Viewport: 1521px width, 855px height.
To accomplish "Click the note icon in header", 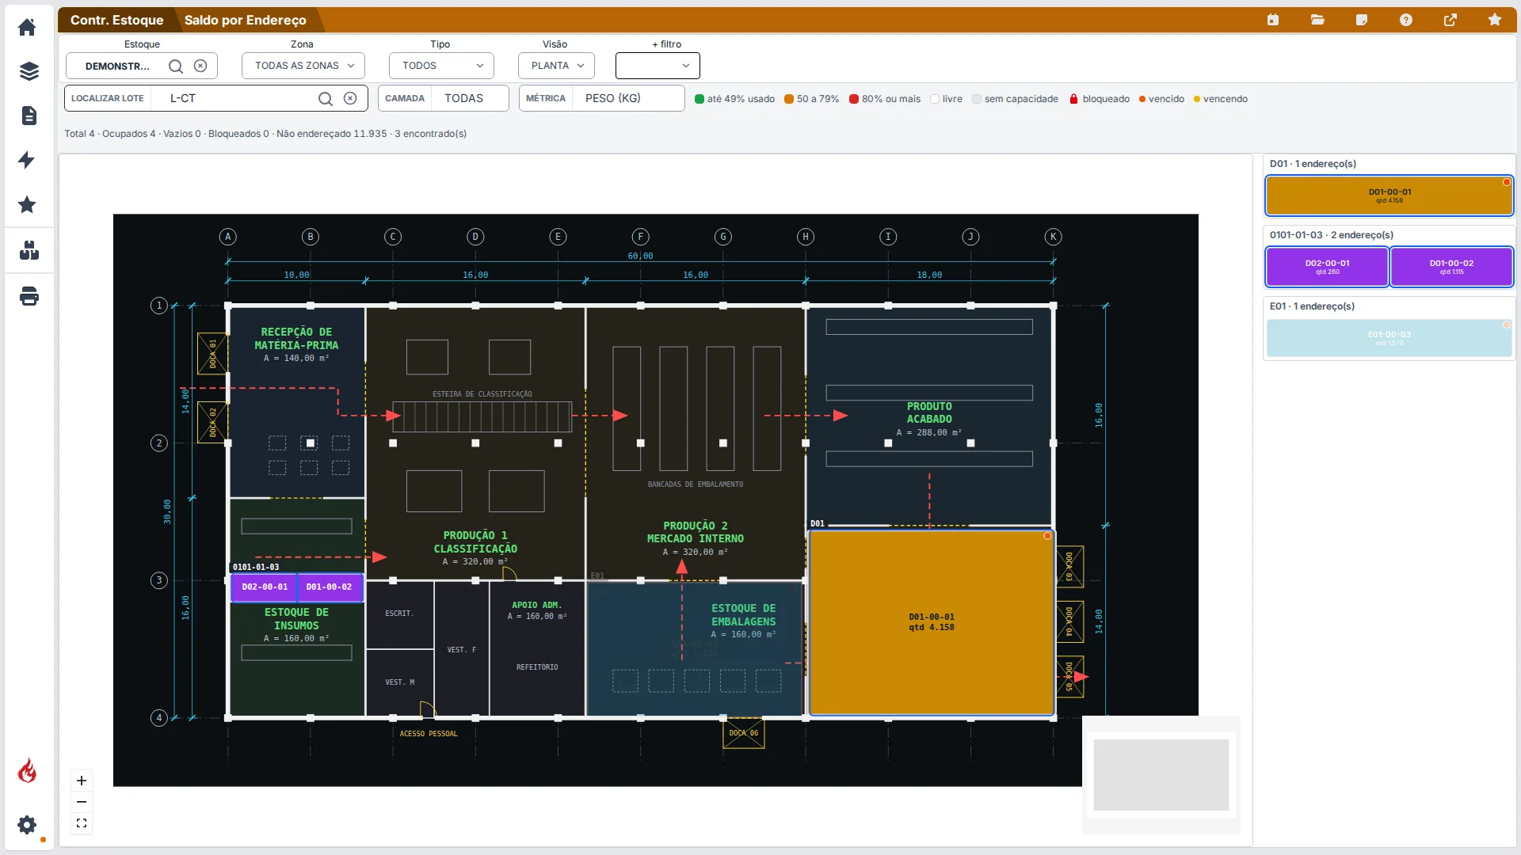I will [x=1362, y=20].
